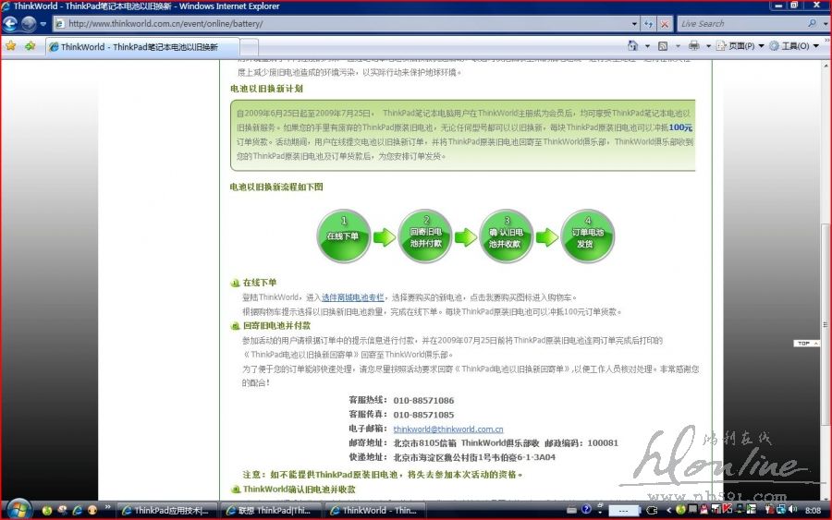Click the Live Search input box

[741, 24]
